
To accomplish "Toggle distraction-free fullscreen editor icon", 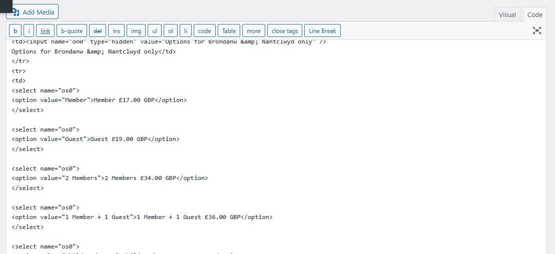I will (x=537, y=30).
